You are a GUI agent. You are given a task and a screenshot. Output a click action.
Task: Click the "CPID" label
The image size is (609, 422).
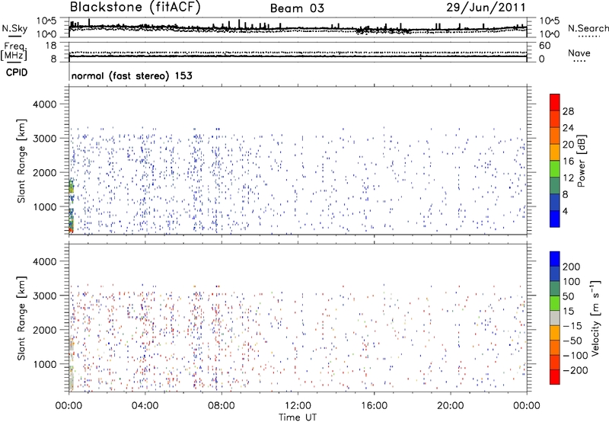click(x=17, y=72)
